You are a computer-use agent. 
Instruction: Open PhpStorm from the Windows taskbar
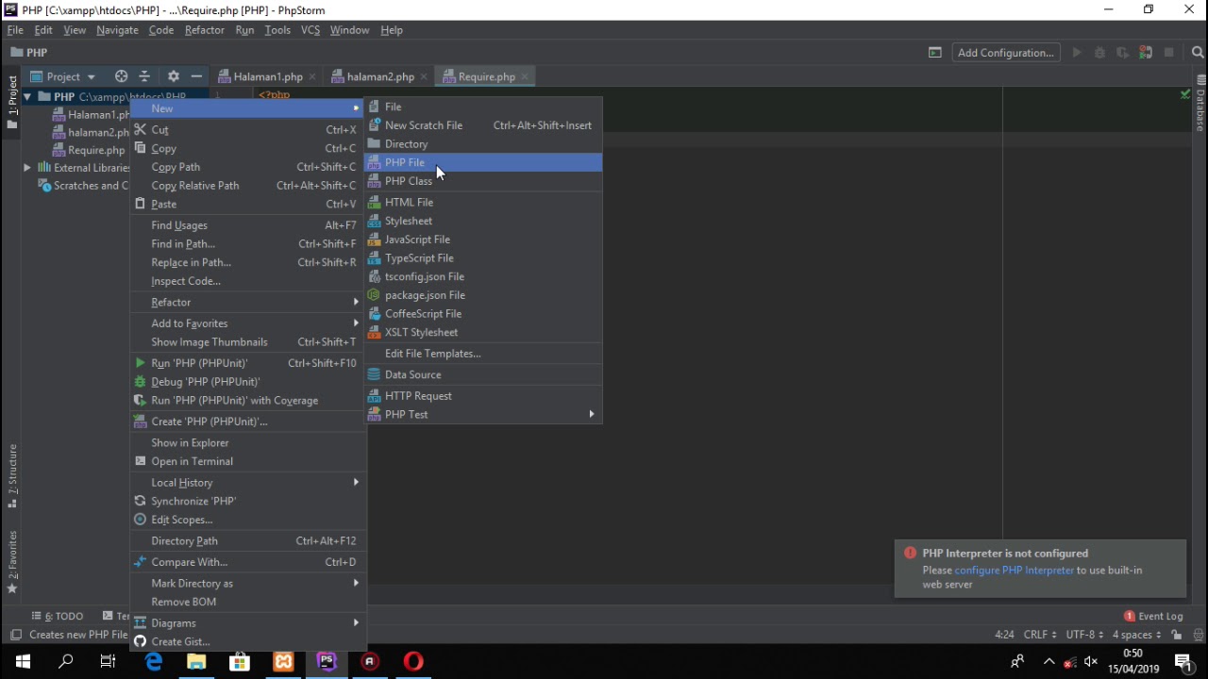pyautogui.click(x=327, y=661)
